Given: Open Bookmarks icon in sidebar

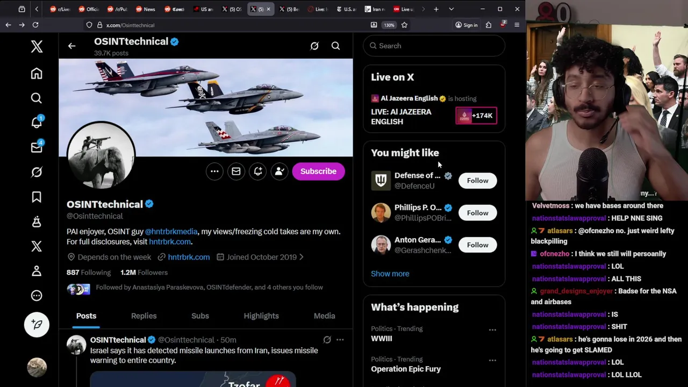Looking at the screenshot, I should 37,197.
